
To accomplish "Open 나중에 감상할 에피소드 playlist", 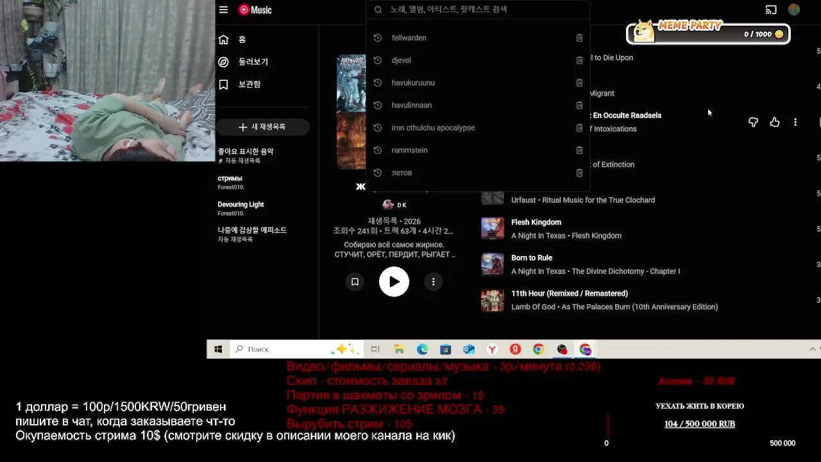I will 252,234.
